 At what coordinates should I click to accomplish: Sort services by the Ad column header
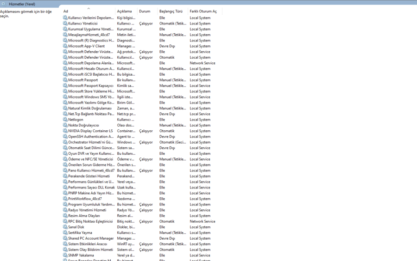(88, 11)
